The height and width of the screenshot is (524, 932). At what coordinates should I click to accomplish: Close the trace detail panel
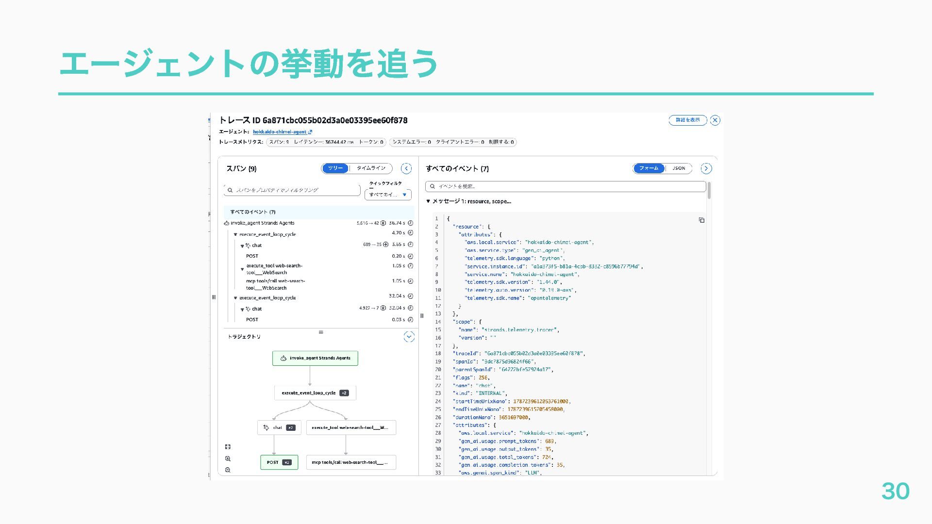click(x=715, y=120)
